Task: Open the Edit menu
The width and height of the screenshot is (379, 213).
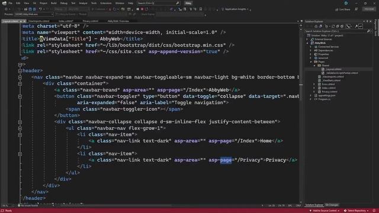Action: (18, 3)
